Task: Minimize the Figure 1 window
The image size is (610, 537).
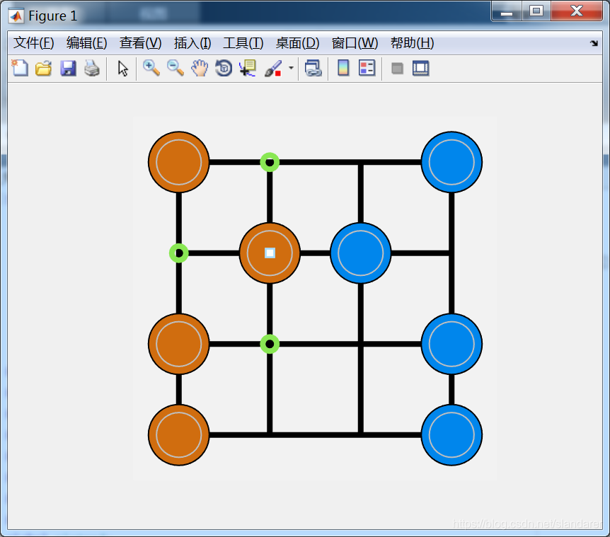Action: pos(507,11)
